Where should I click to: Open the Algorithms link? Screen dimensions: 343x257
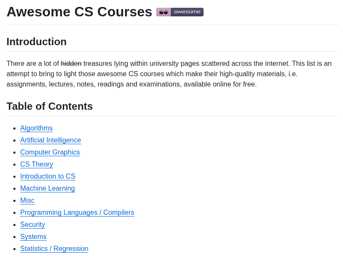pos(36,128)
